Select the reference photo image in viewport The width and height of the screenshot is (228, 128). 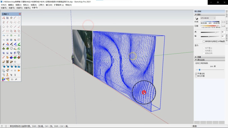[83, 52]
